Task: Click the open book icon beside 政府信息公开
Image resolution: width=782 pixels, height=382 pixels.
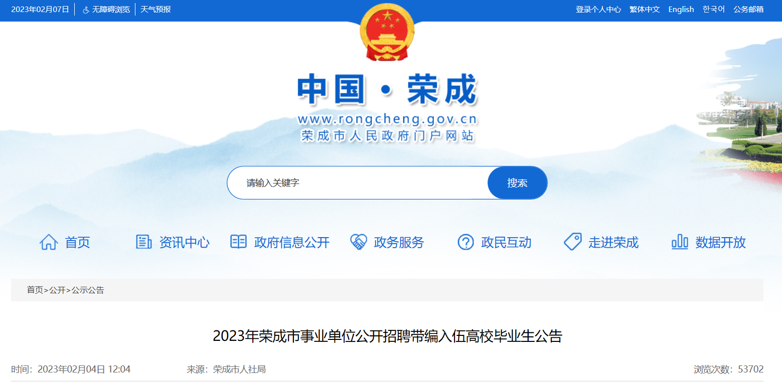Action: (x=238, y=242)
